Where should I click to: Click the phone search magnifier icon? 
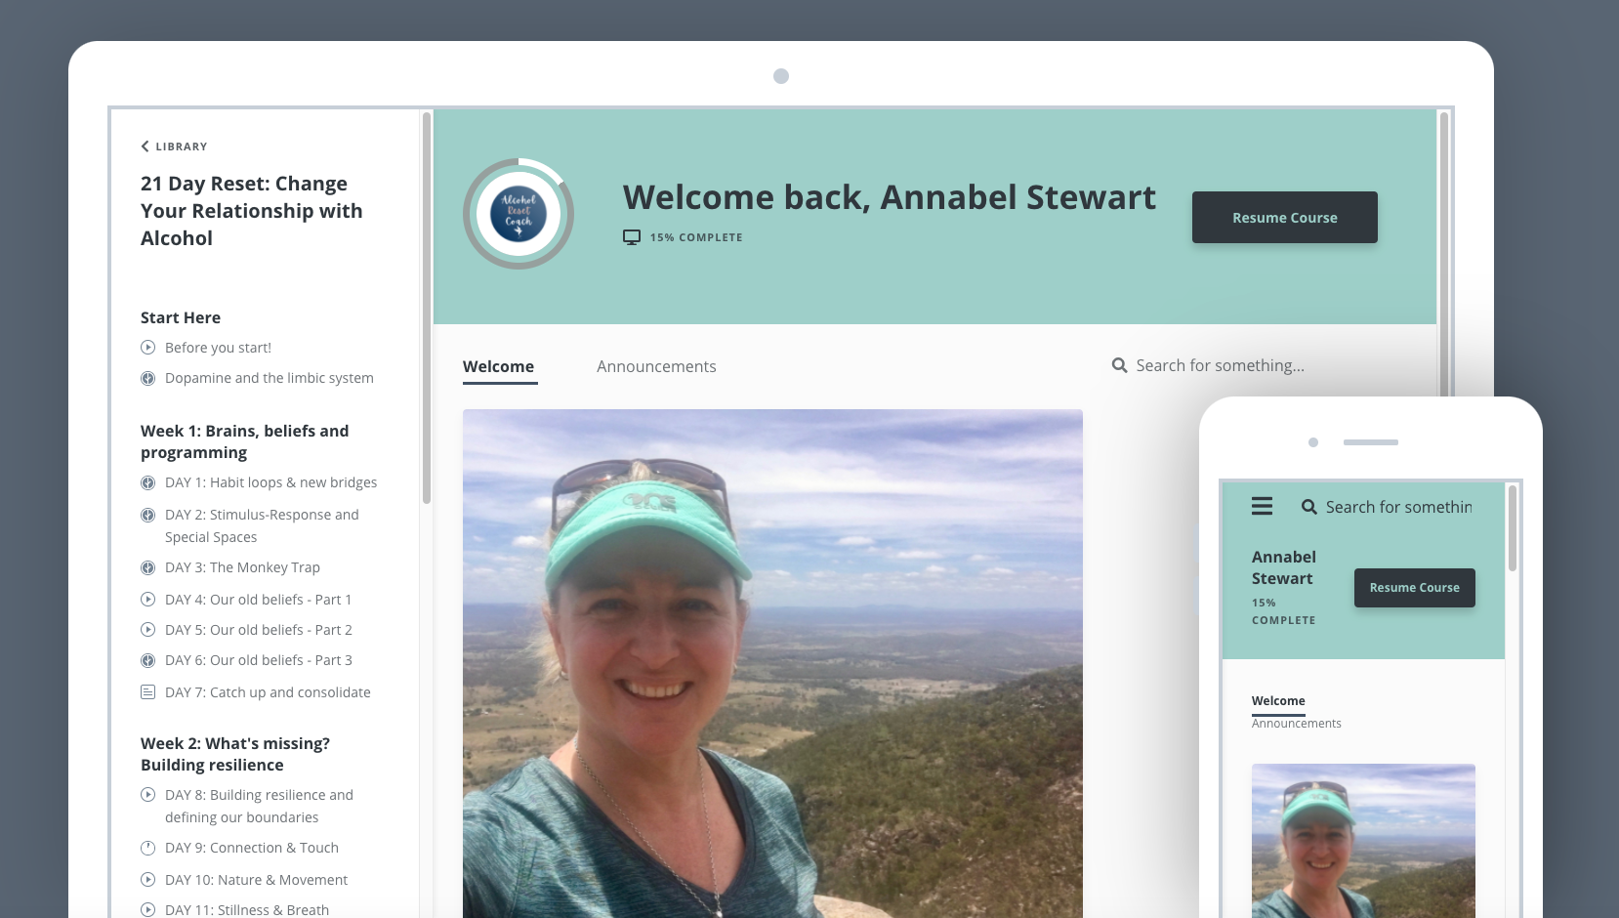(x=1309, y=507)
